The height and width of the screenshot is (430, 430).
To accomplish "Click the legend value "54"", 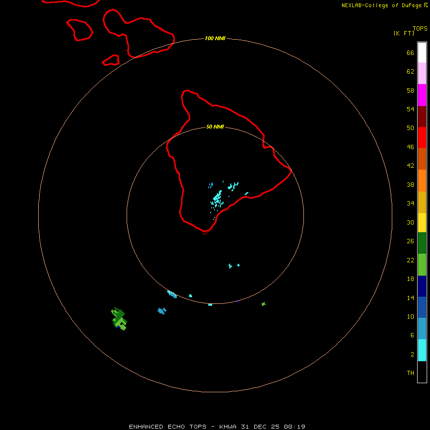I will 410,109.
